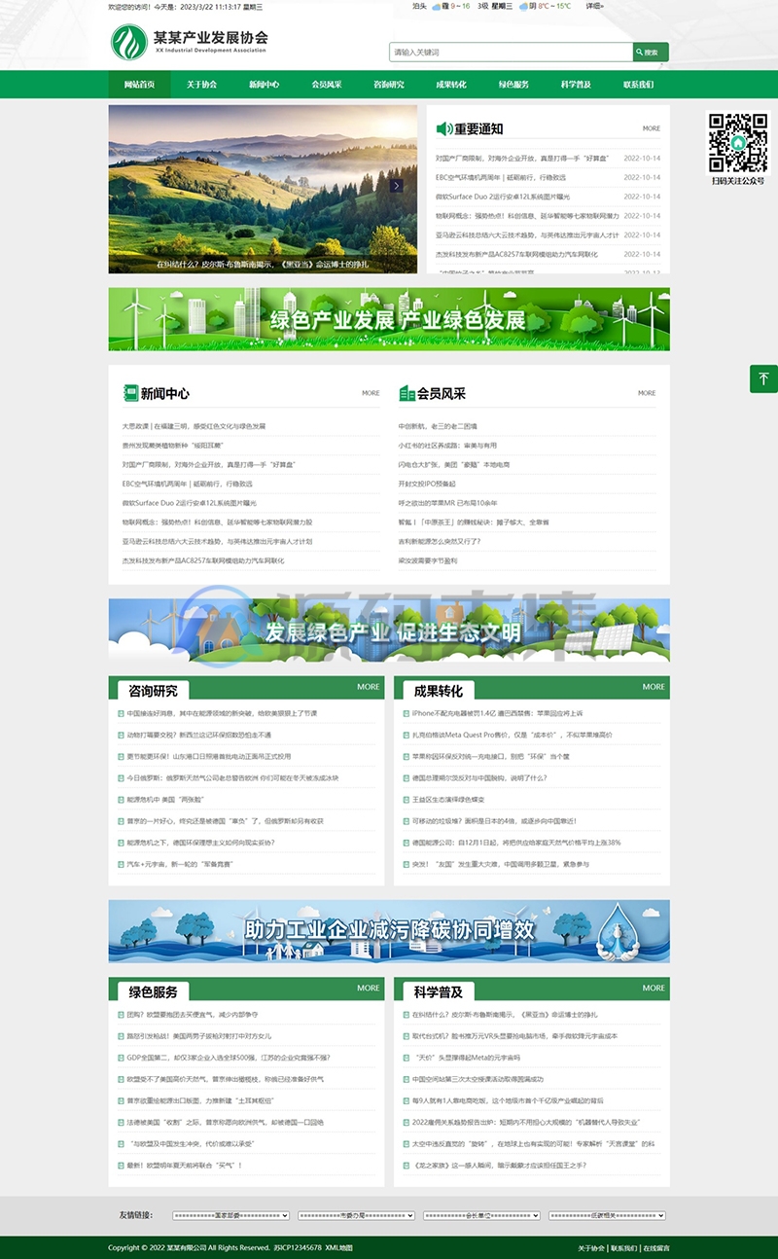This screenshot has height=1259, width=778.
Task: Click icon beside 王益区生态演绎绿色蝶变
Action: pyautogui.click(x=407, y=799)
